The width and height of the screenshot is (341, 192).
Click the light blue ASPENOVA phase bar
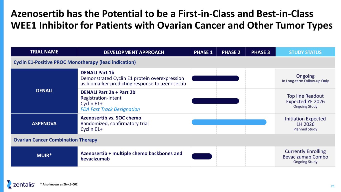point(229,122)
